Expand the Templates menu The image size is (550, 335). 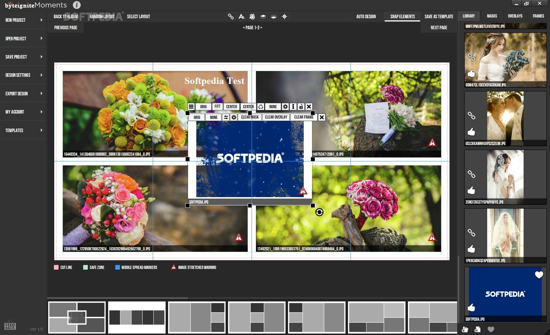[23, 130]
